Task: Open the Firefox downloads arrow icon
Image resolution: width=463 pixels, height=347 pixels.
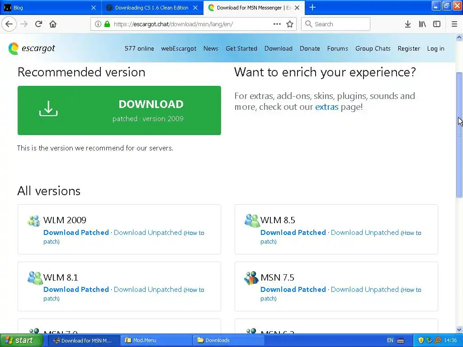Action: (408, 24)
